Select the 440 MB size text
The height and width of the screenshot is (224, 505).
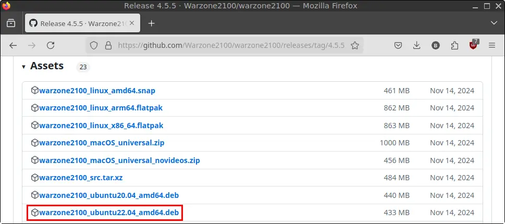point(397,195)
